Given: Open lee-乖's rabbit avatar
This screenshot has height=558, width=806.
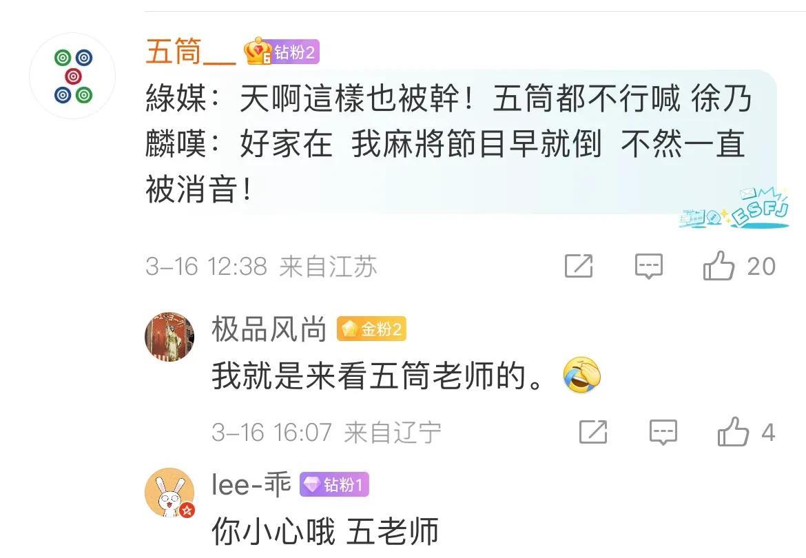Looking at the screenshot, I should [169, 493].
